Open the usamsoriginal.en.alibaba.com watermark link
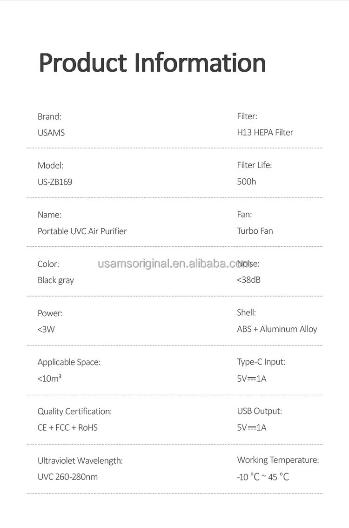 click(174, 264)
